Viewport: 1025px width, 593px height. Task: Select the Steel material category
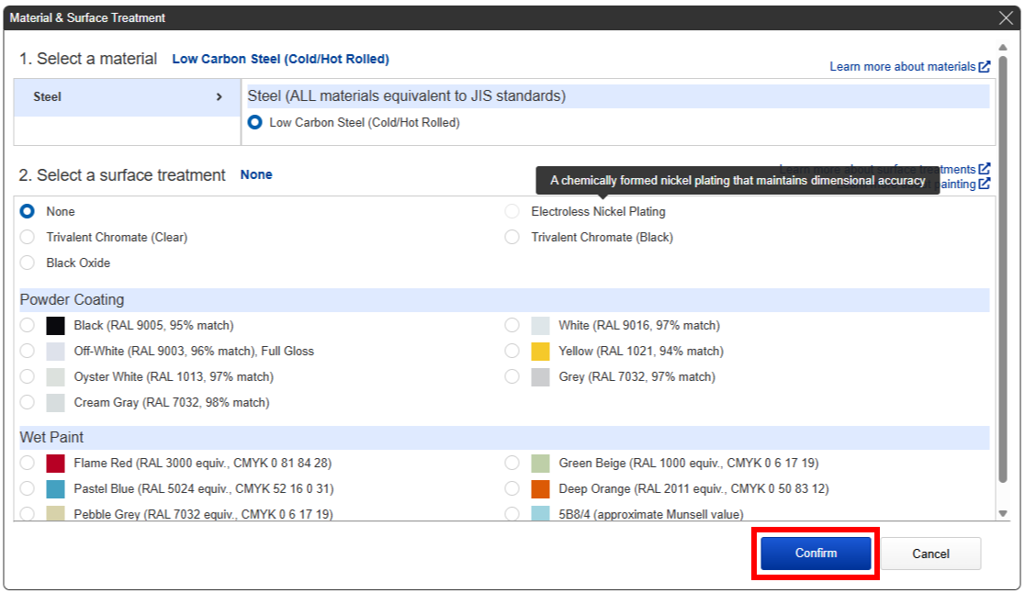click(x=48, y=97)
